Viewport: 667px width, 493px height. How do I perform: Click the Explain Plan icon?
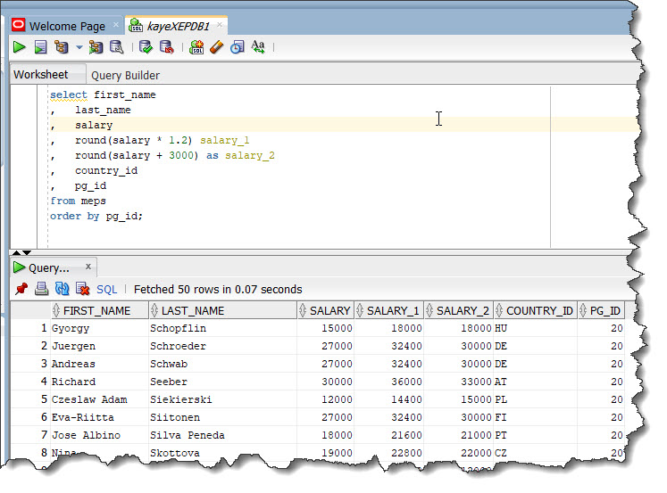point(62,47)
